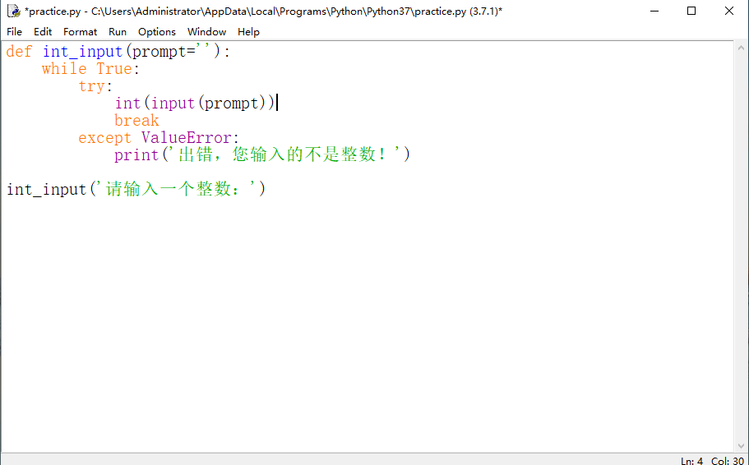Click the scrollbar up arrow
This screenshot has width=749, height=465.
point(741,48)
